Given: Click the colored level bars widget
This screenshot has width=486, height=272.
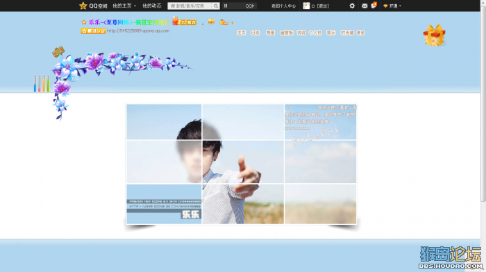Looking at the screenshot, I should coord(42,84).
